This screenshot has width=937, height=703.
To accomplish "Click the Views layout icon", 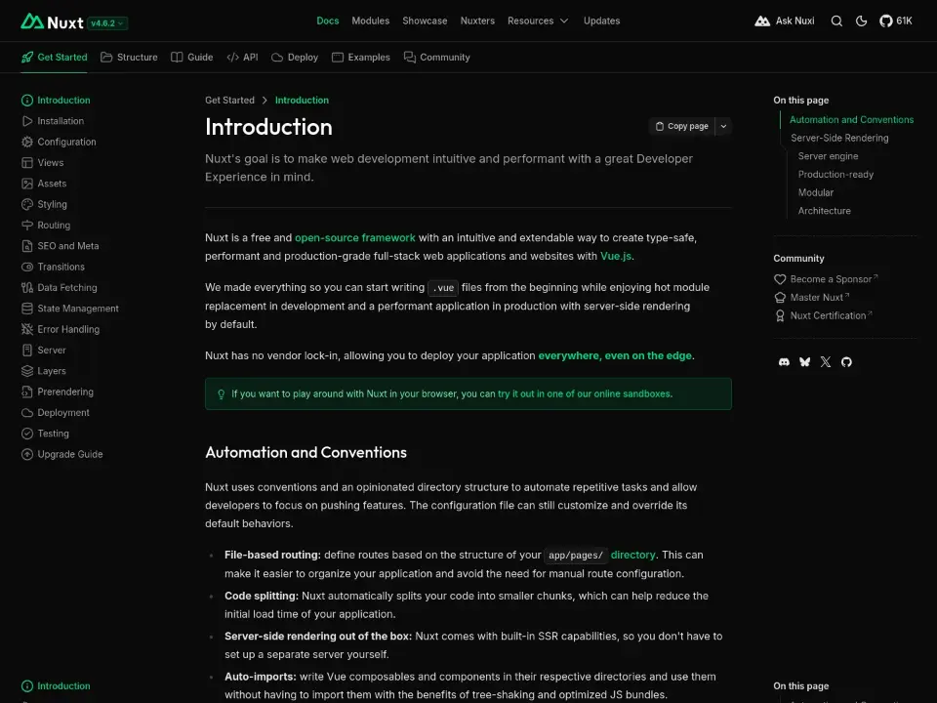I will click(x=27, y=163).
